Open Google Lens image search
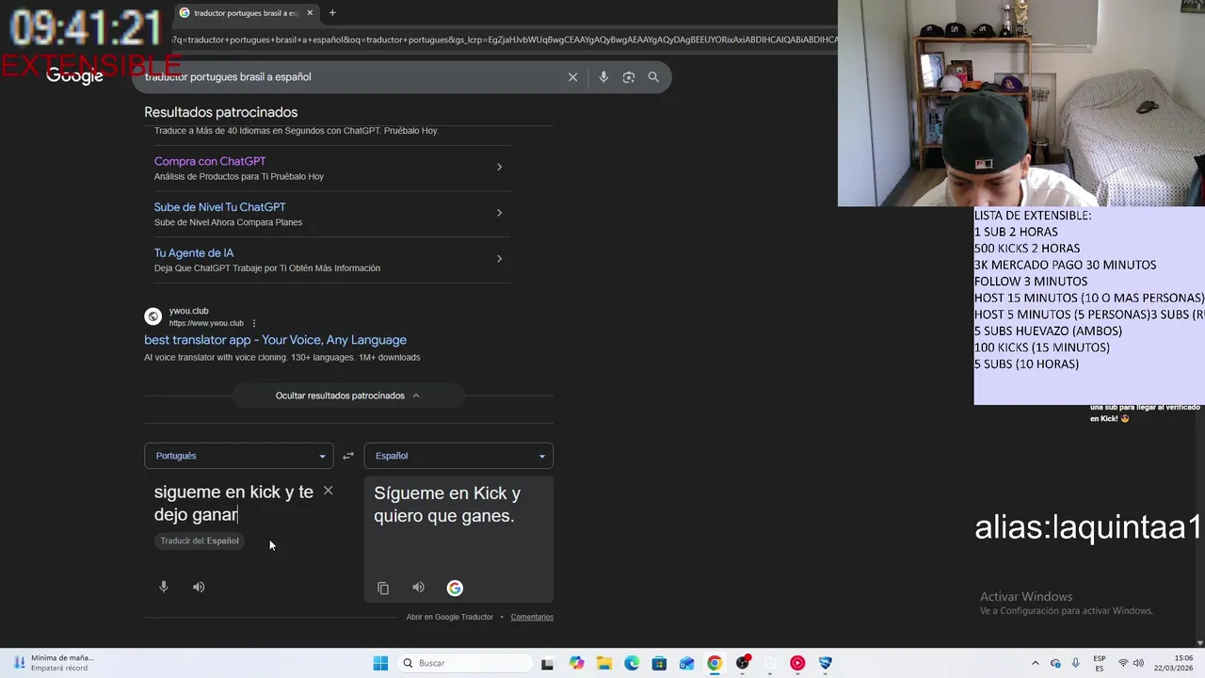 click(x=629, y=77)
